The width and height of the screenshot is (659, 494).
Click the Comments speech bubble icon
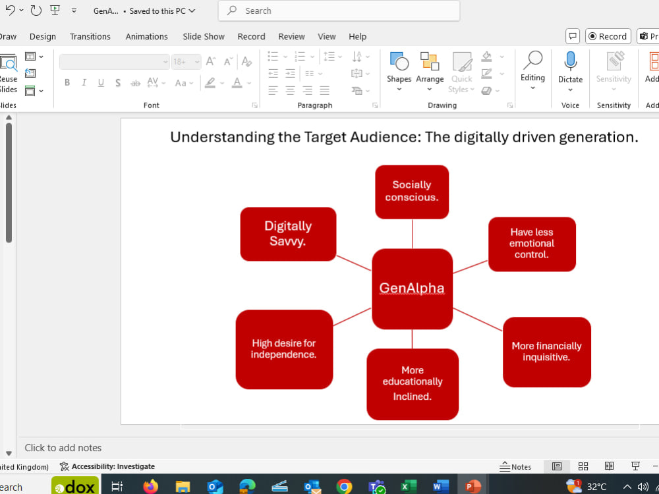point(573,36)
